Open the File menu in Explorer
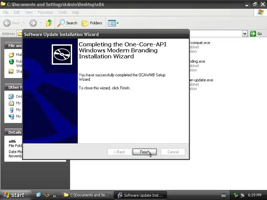Viewport: 267px width, 200px height. click(6, 12)
